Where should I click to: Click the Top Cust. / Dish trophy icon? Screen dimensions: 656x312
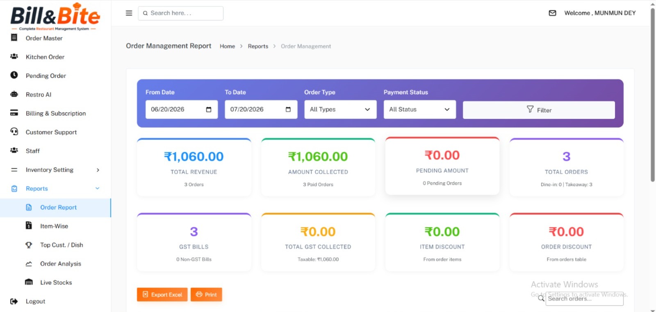(x=29, y=245)
